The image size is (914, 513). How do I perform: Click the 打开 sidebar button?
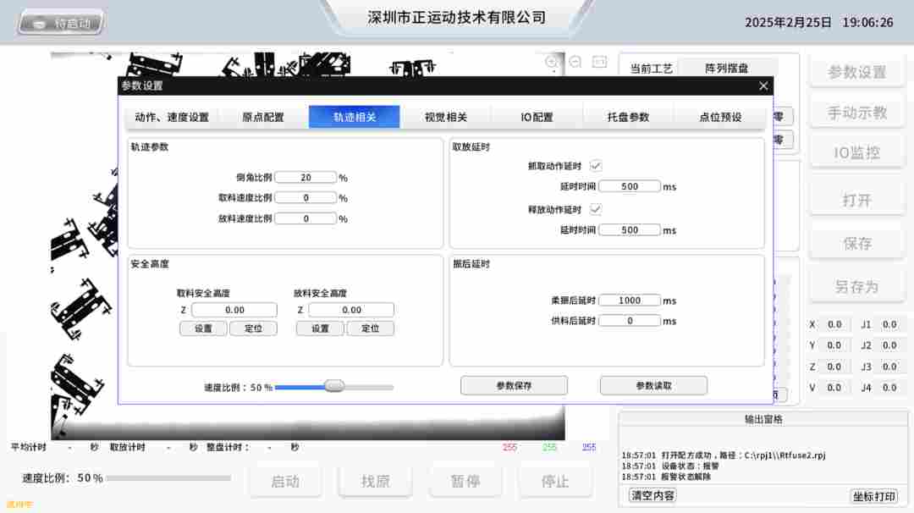click(856, 201)
